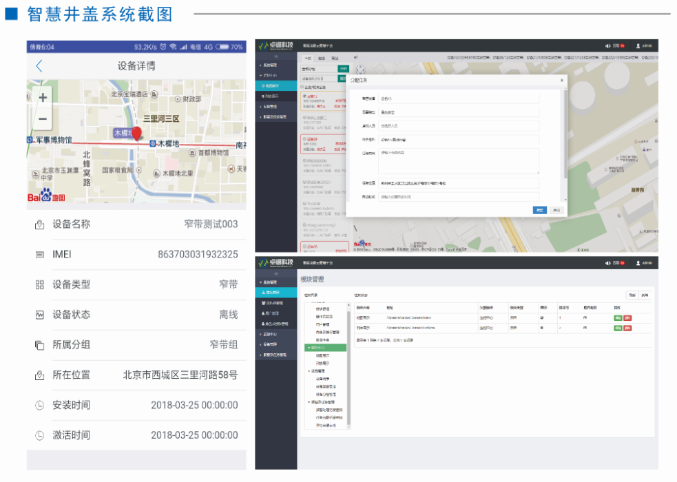Viewport: 677px width, 482px height.
Task: Close the 分配任务 dialog with X
Action: pyautogui.click(x=562, y=81)
